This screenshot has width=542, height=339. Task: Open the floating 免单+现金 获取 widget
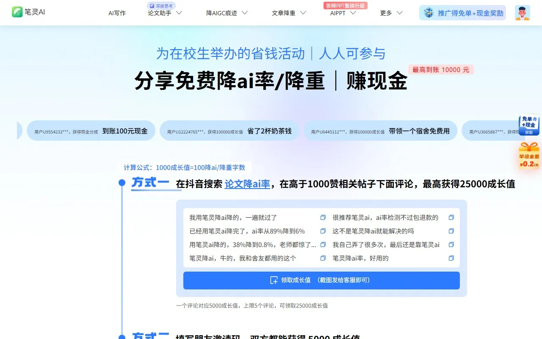pos(529,125)
